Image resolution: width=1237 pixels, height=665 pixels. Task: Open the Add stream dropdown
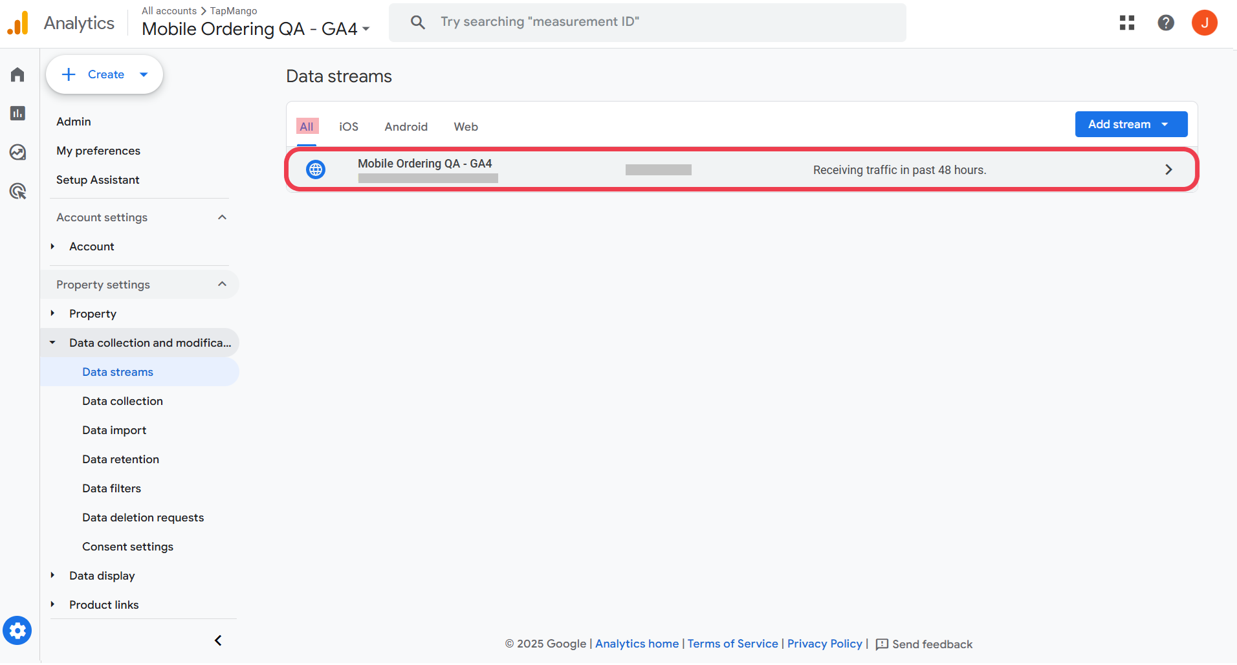tap(1131, 124)
